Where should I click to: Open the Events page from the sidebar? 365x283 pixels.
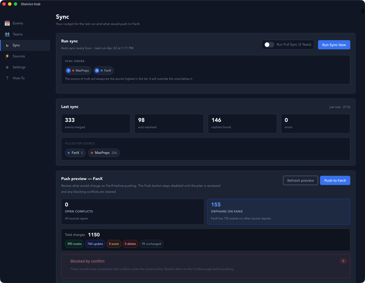coord(17,23)
